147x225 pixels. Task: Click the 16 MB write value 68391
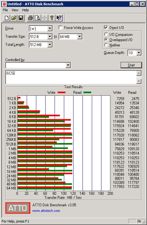[119, 170]
